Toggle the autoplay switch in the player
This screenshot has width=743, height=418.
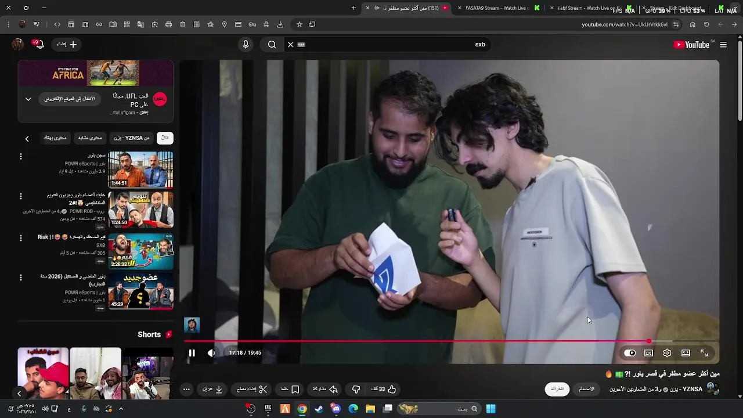coord(631,353)
